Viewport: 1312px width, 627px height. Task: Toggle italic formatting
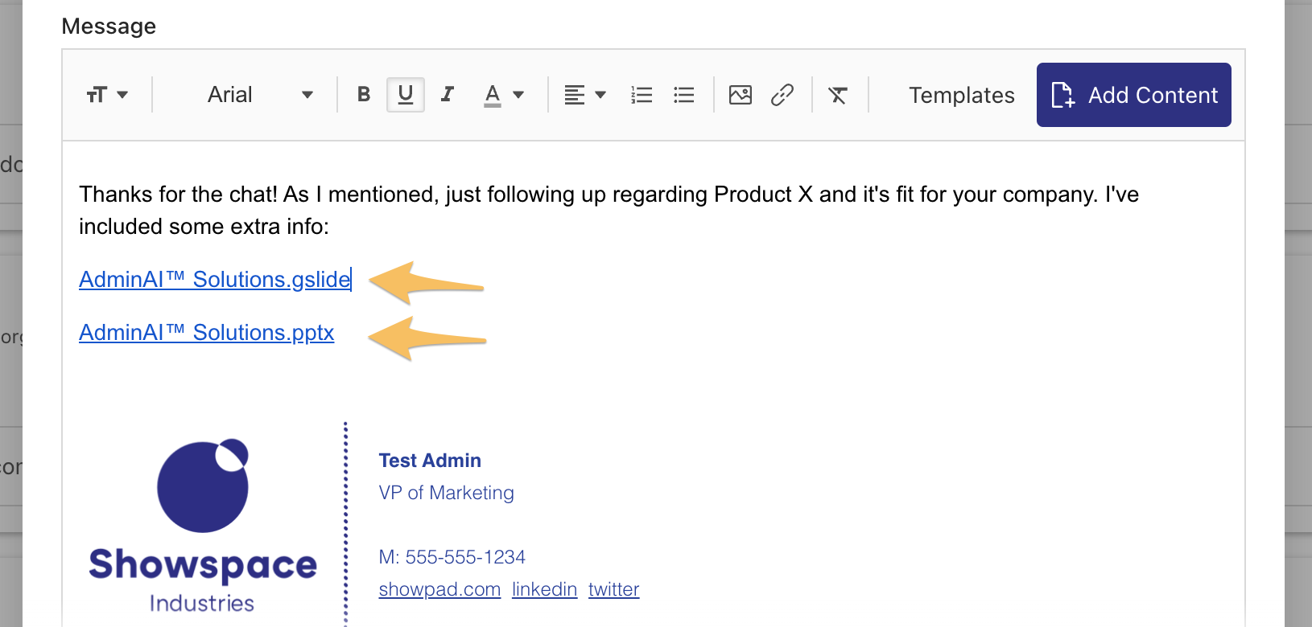pyautogui.click(x=448, y=95)
